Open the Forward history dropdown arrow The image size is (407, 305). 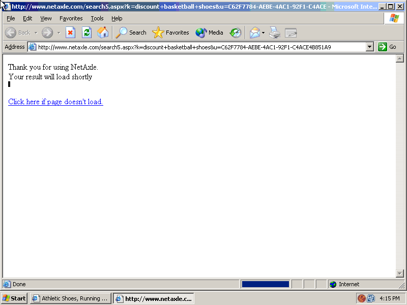[59, 33]
